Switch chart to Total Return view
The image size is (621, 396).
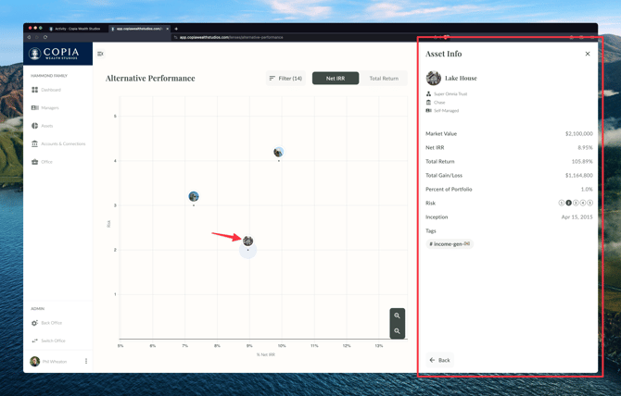click(x=384, y=79)
